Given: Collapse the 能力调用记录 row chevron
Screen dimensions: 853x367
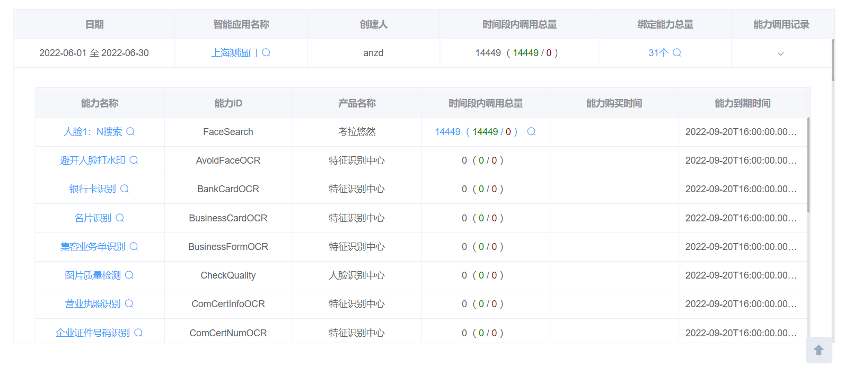Looking at the screenshot, I should (x=780, y=53).
